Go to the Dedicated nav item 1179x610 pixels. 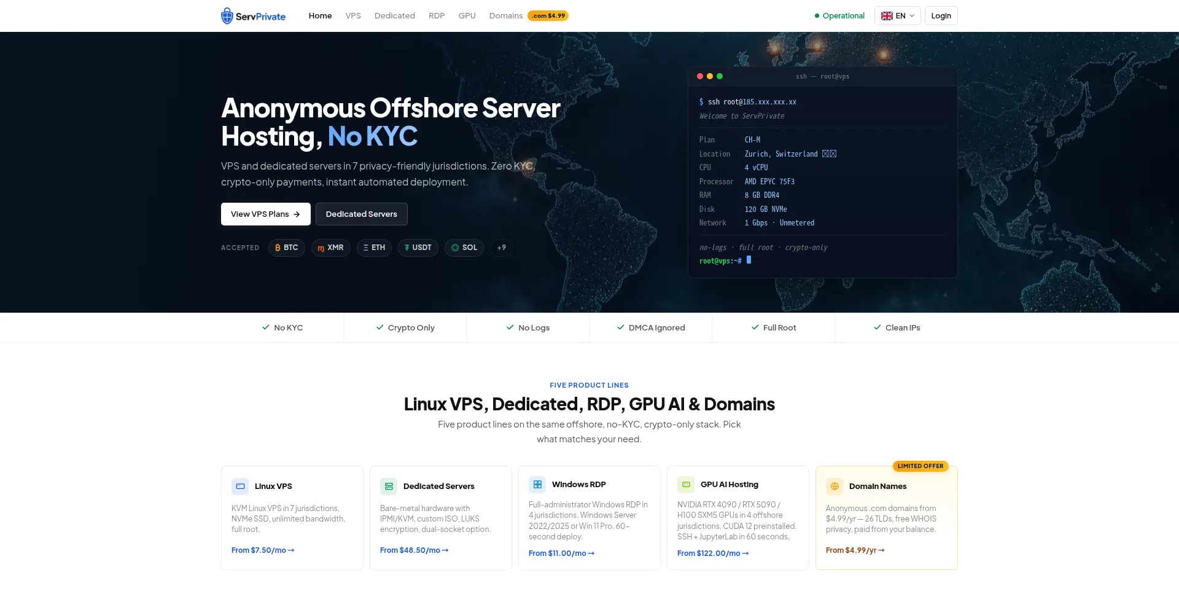click(x=395, y=16)
